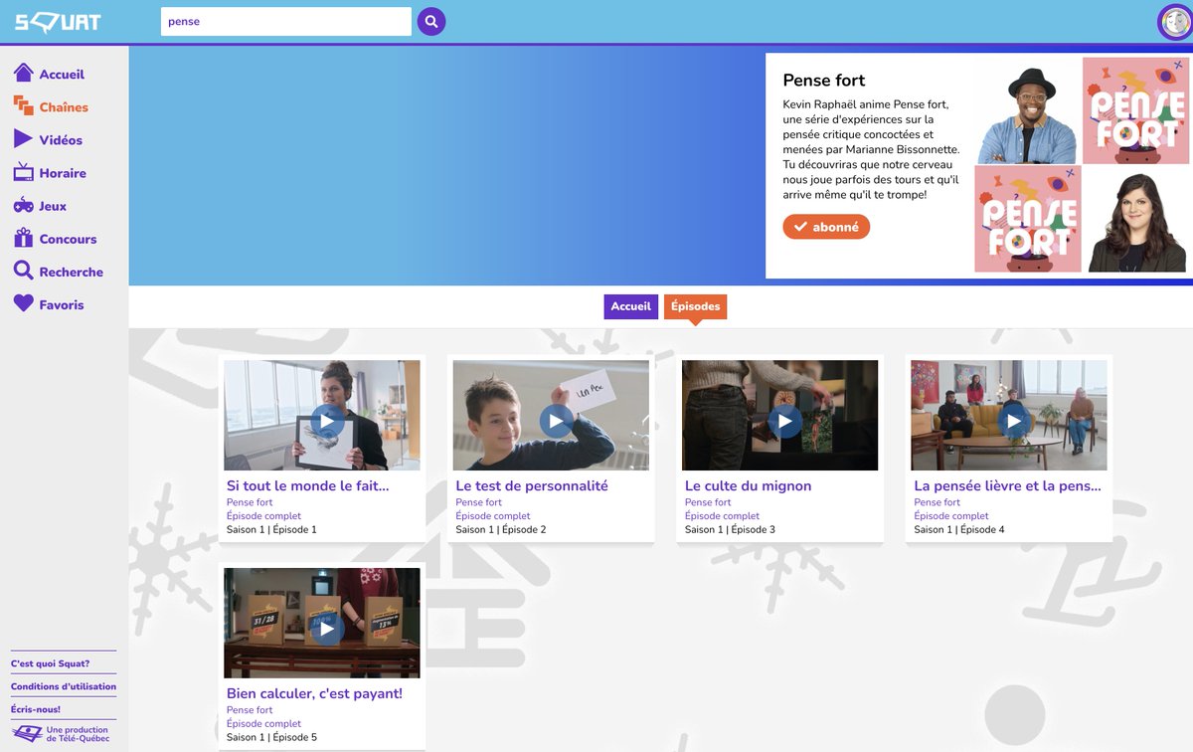Open the Le test de personnalité title
Viewport: 1193px width, 752px height.
tap(532, 486)
